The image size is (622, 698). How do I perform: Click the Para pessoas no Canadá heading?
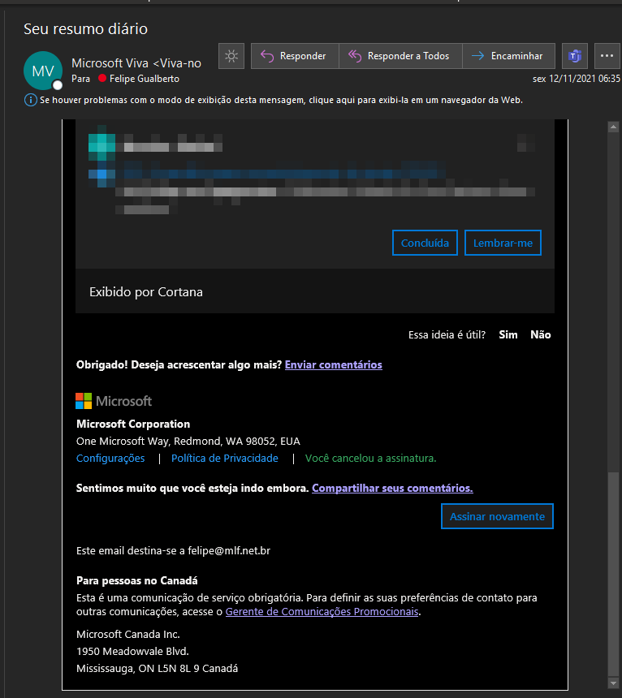(136, 581)
